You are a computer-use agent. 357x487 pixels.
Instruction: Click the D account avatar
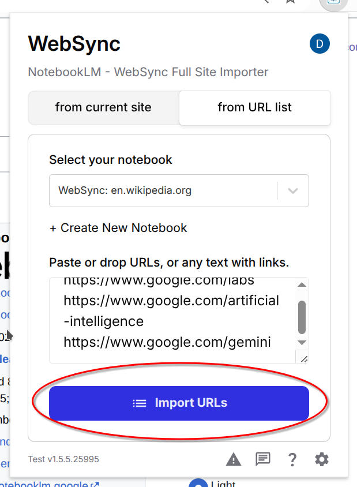[320, 44]
